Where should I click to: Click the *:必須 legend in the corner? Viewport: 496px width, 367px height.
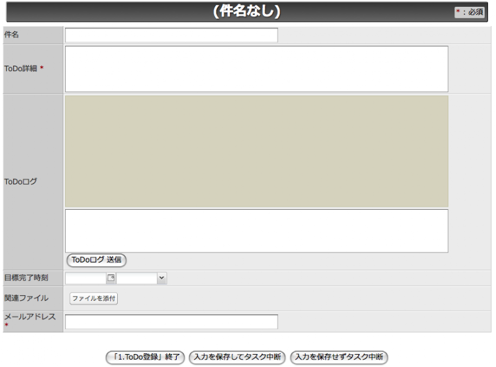click(x=470, y=12)
